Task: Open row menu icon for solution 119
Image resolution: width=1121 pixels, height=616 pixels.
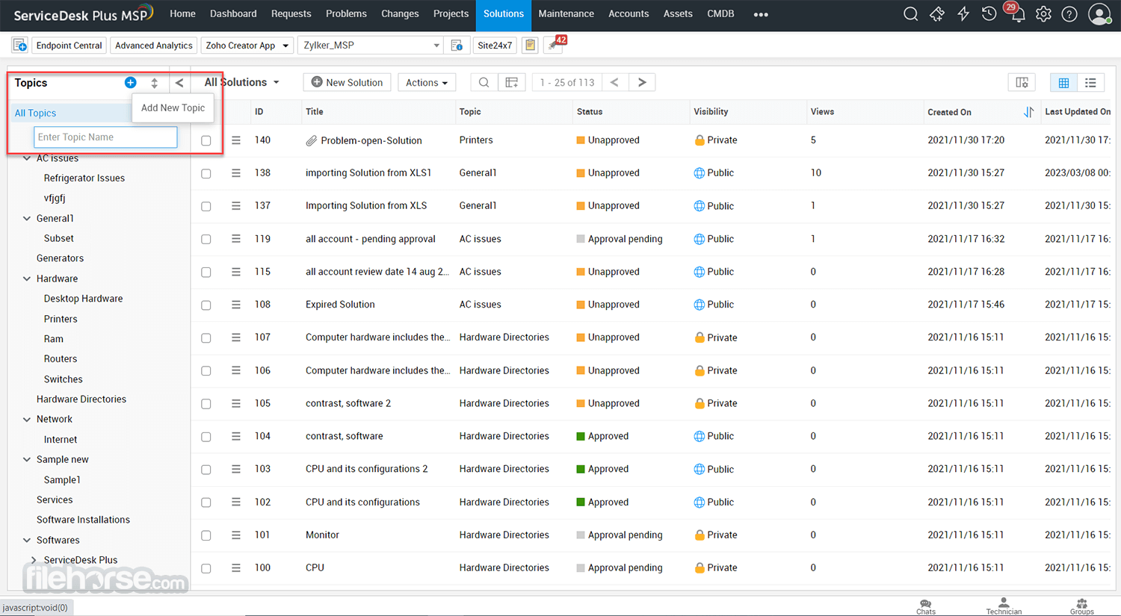Action: [236, 239]
